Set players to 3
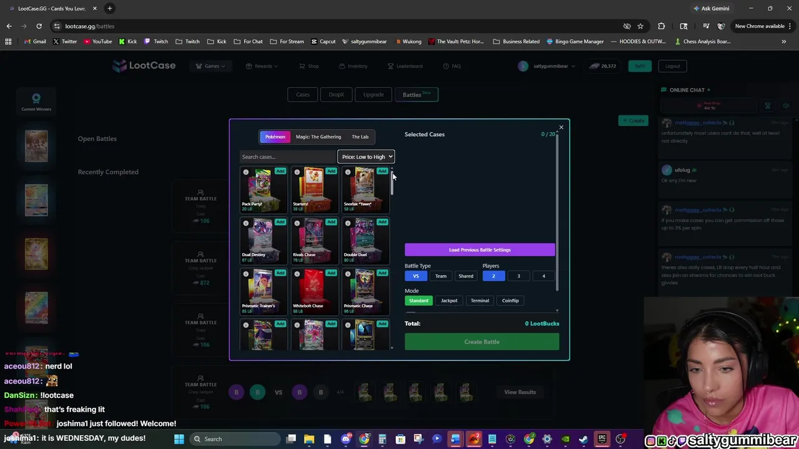 pos(518,276)
